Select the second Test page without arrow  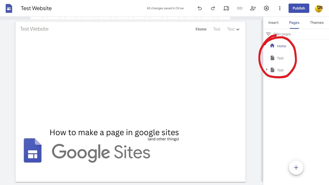(280, 58)
